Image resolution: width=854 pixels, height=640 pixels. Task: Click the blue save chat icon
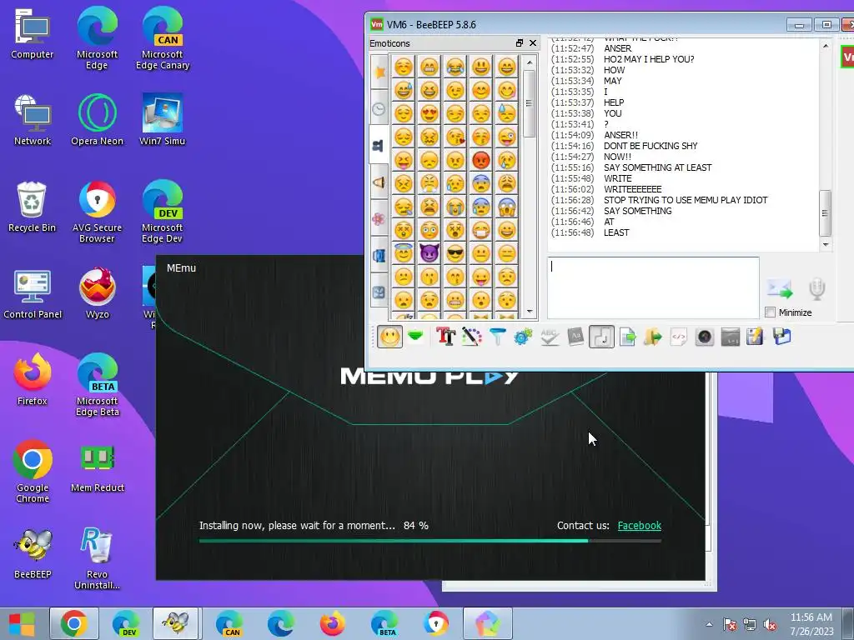pos(781,337)
